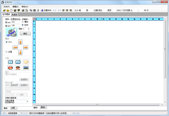Open the jpg extension dropdown
169x116 pixels.
point(26,95)
